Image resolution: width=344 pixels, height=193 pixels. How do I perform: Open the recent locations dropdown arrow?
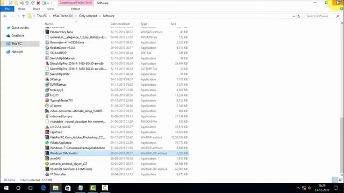coord(18,16)
